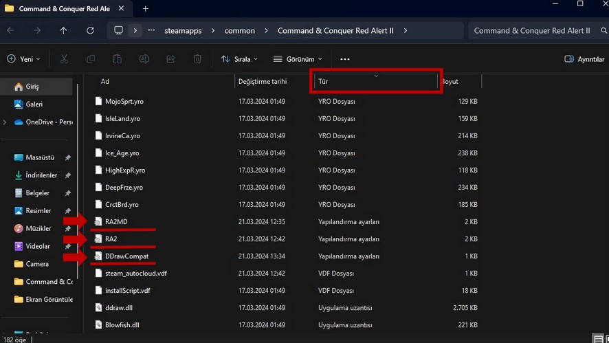Go up one folder level

point(63,30)
